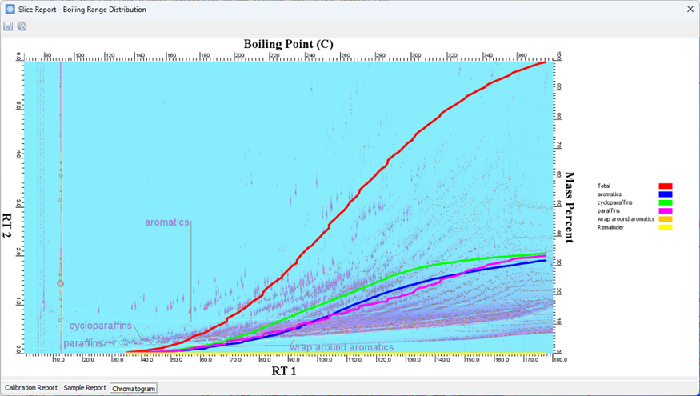
Task: Select the 'wrap around aromatics' plot label
Action: (x=341, y=347)
